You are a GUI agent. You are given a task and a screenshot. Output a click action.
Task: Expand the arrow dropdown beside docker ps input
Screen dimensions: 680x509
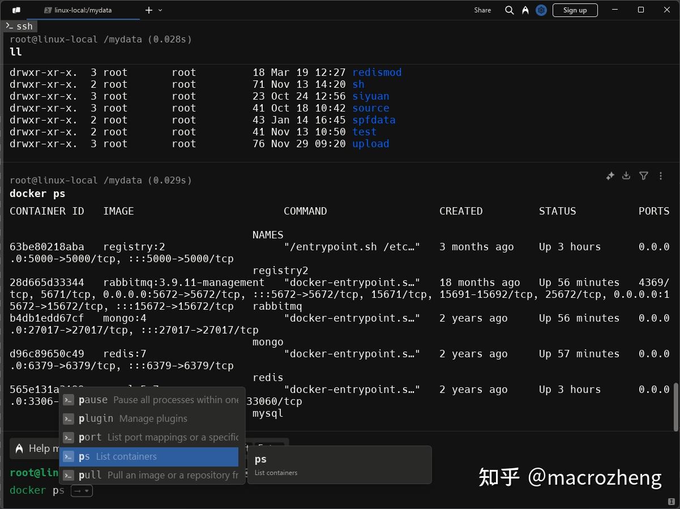pyautogui.click(x=81, y=491)
